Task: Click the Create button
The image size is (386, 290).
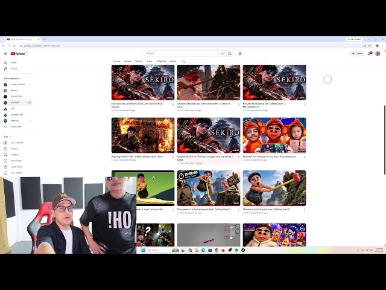Action: [357, 54]
